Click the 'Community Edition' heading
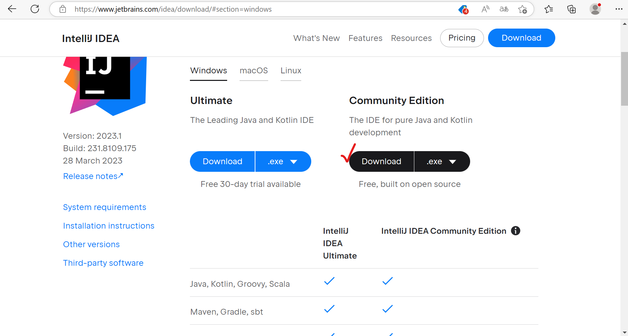Screen dimensions: 628x336 point(396,101)
